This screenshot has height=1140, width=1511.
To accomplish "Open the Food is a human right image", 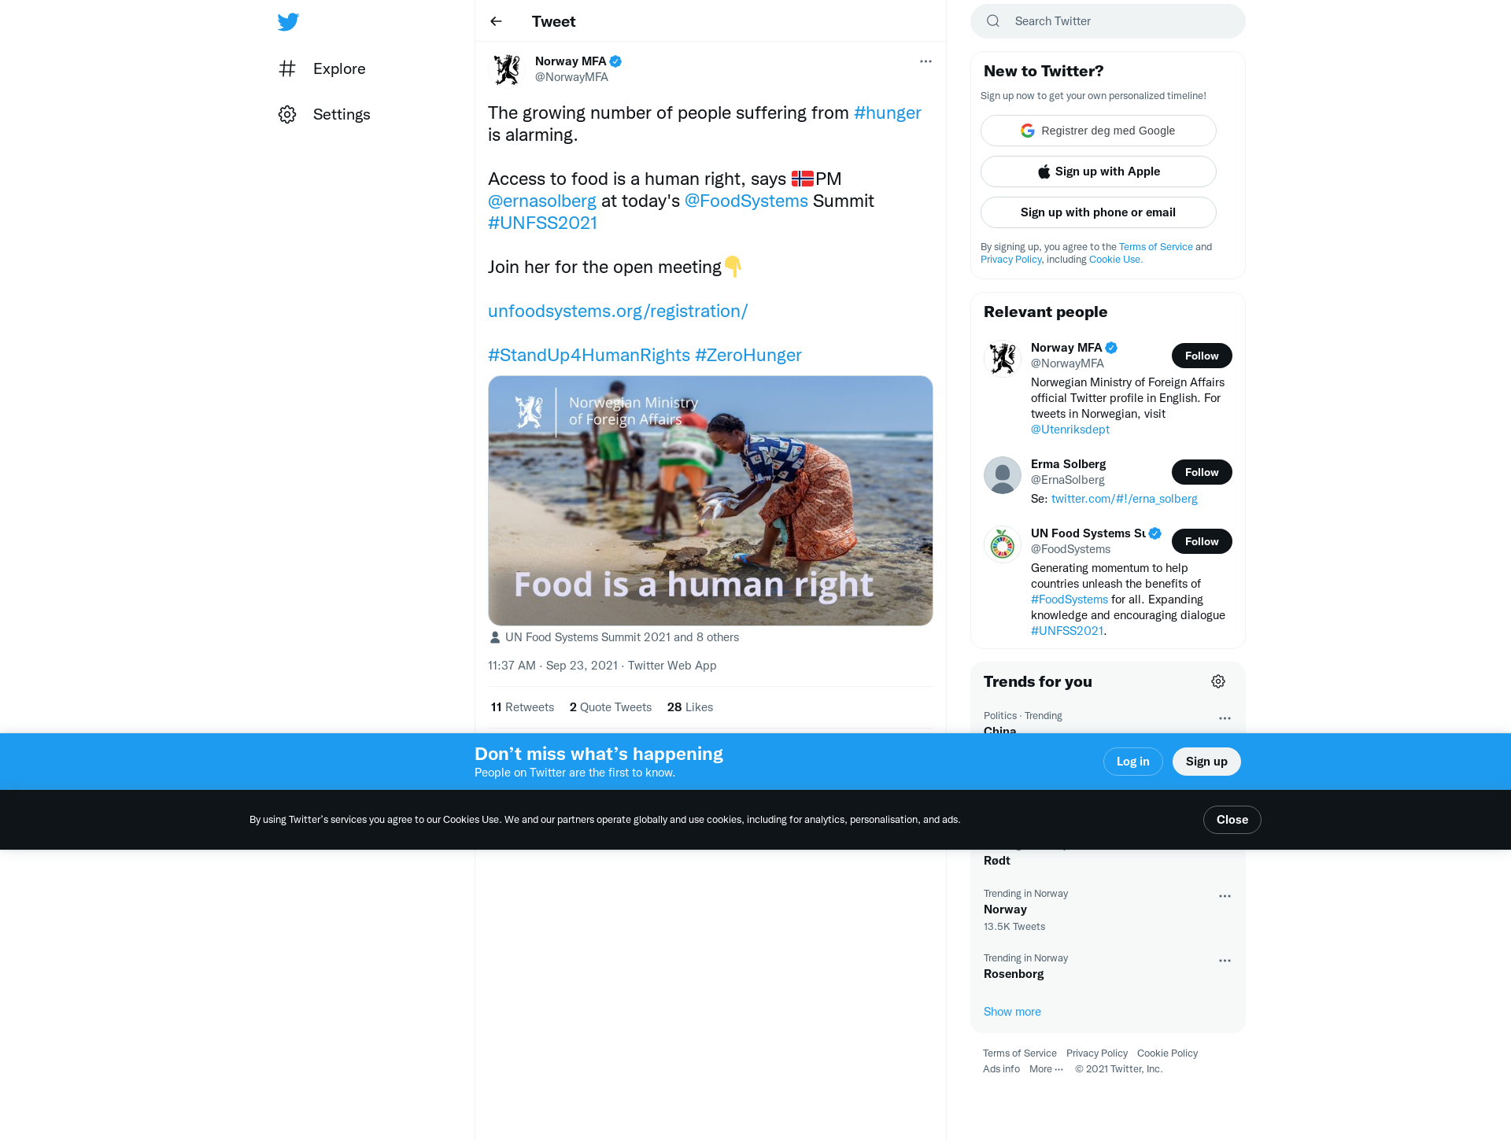I will click(x=710, y=500).
